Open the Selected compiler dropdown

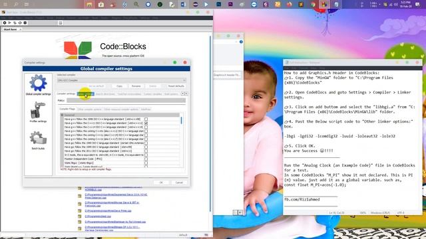click(x=121, y=80)
